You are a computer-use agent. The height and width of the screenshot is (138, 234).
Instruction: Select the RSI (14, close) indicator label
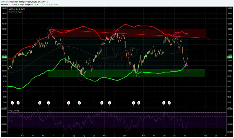point(14,111)
